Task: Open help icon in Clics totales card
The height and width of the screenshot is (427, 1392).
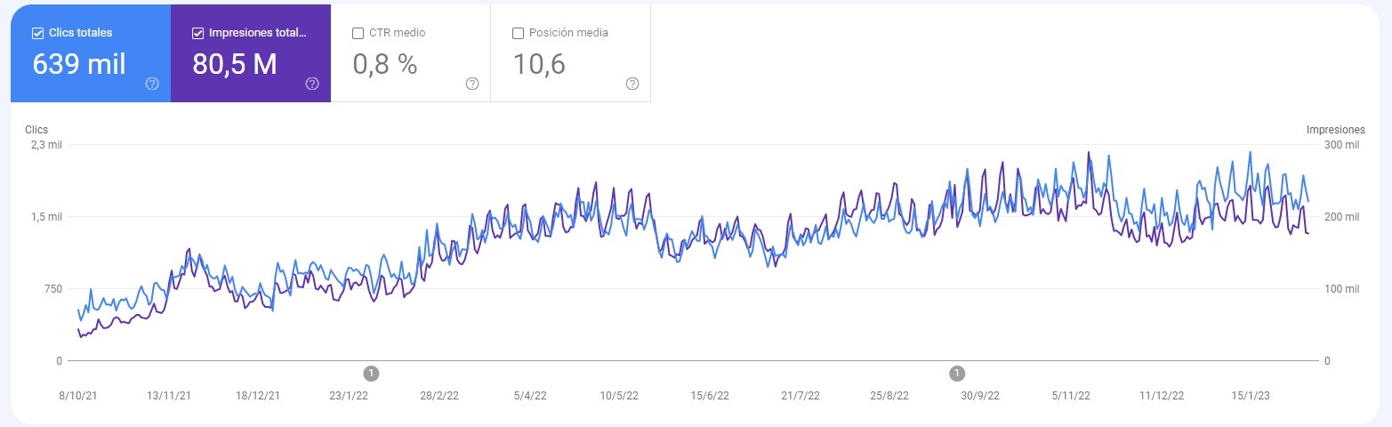Action: [152, 84]
